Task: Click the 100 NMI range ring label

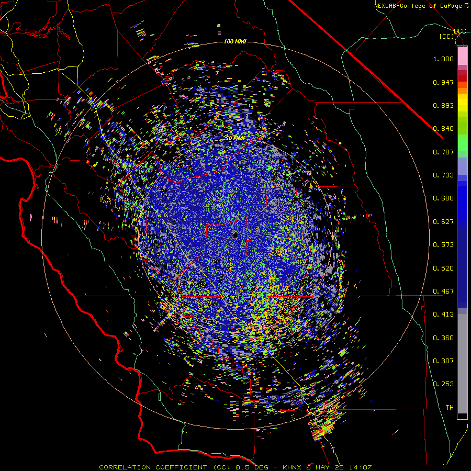Action: (x=235, y=41)
